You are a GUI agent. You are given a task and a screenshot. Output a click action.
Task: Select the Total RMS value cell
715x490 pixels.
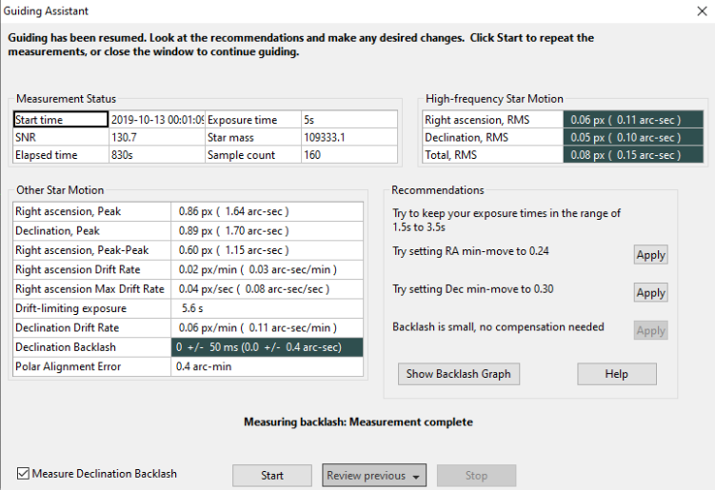[631, 155]
